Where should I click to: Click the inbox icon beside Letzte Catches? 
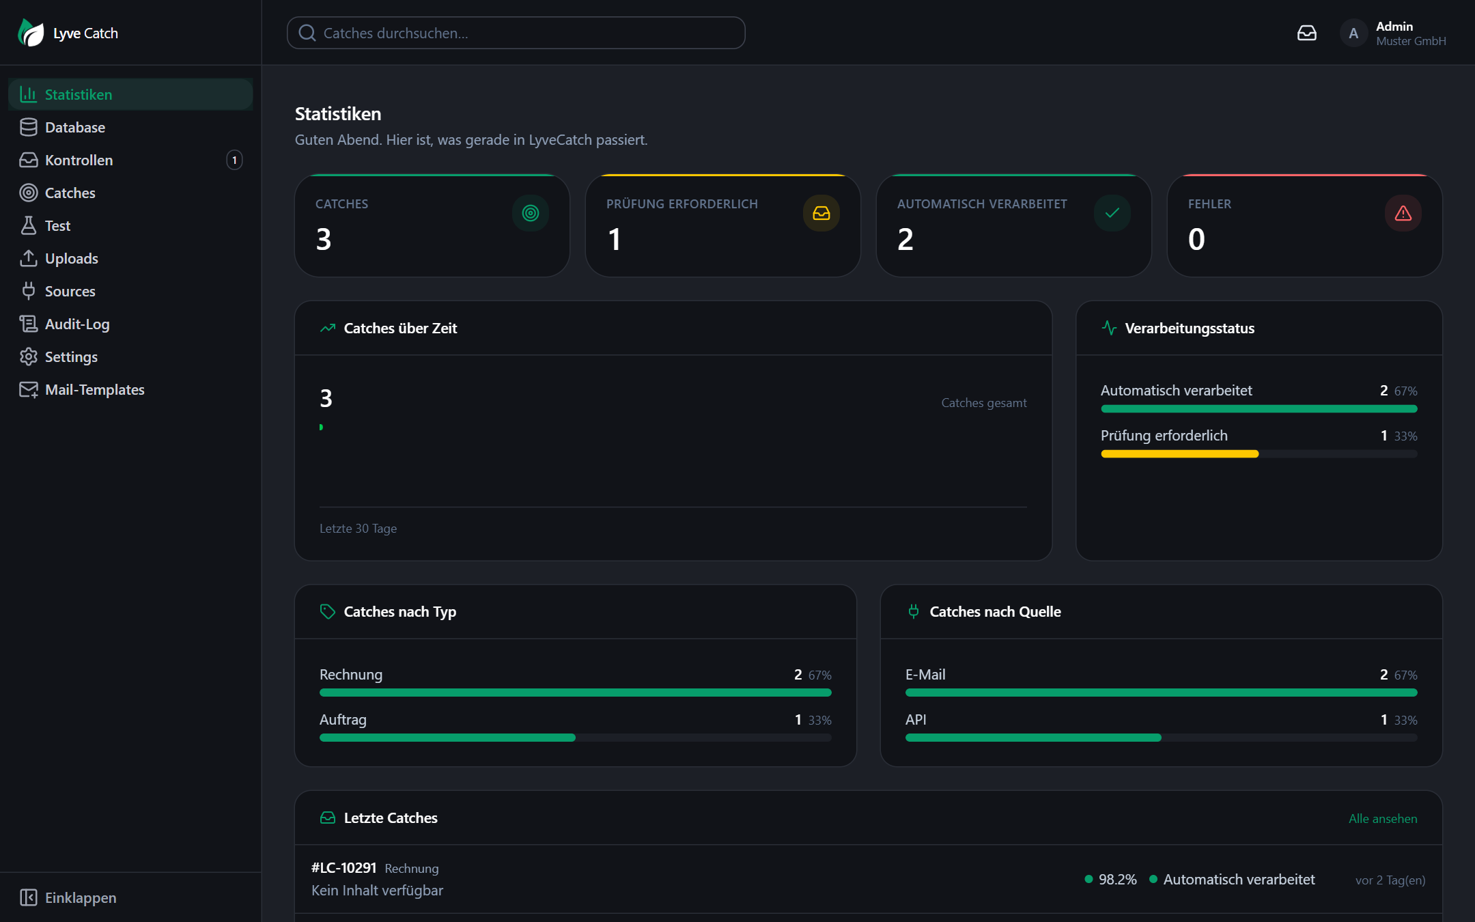point(328,818)
